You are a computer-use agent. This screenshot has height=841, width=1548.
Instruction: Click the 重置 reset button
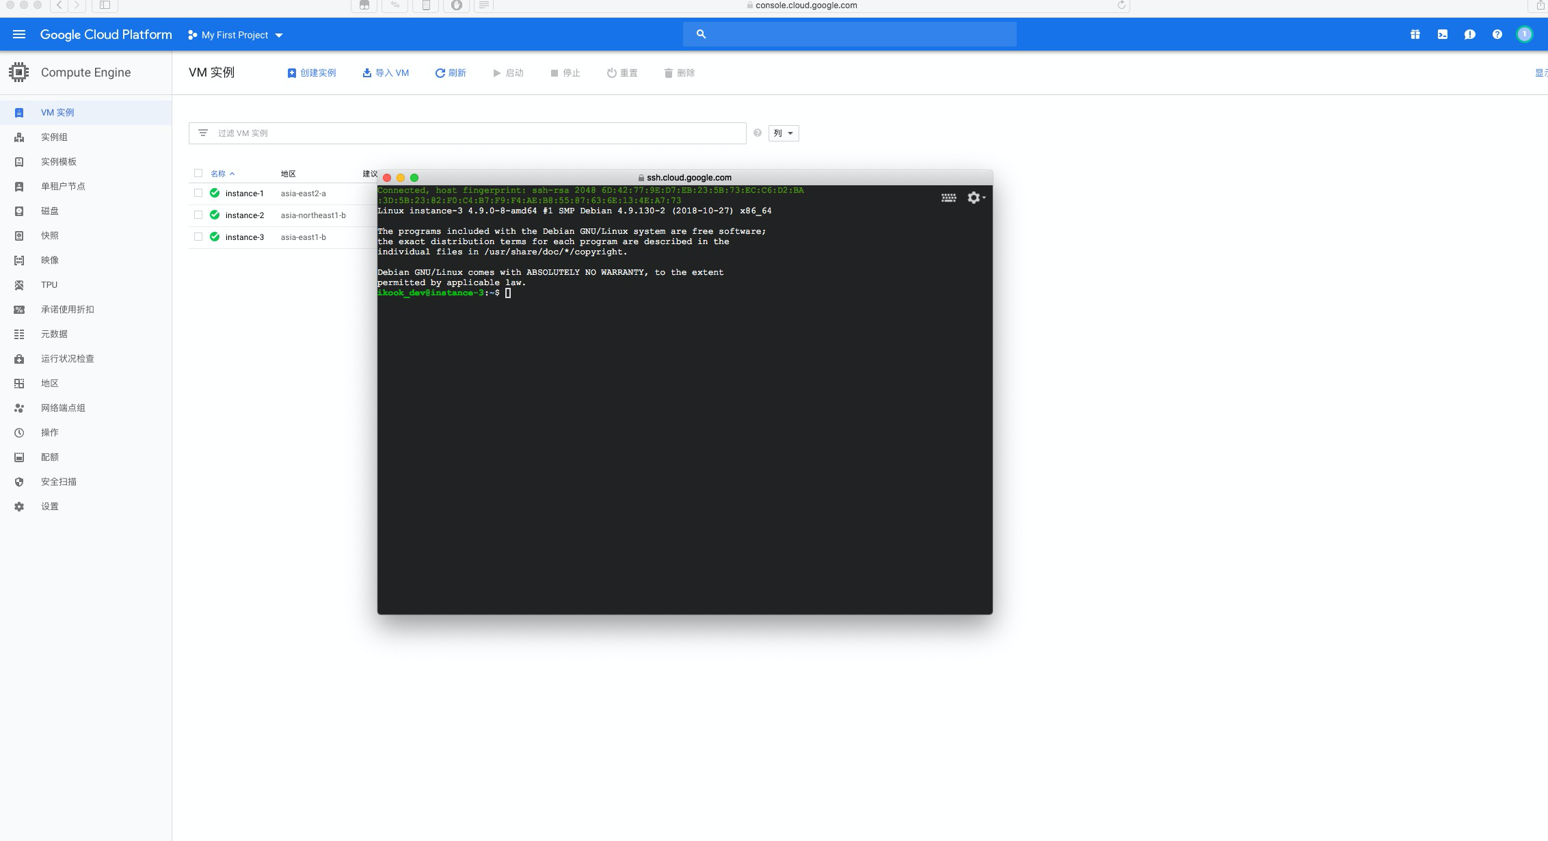[x=622, y=73]
